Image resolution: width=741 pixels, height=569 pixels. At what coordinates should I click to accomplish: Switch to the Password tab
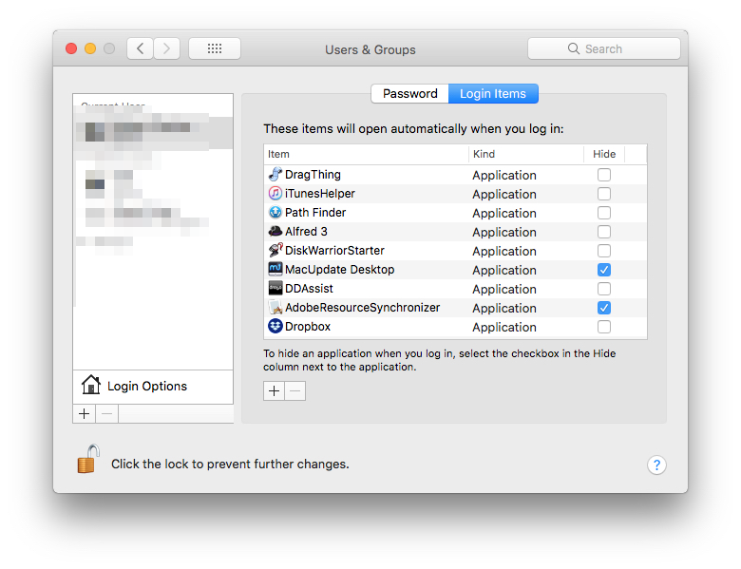pyautogui.click(x=409, y=94)
